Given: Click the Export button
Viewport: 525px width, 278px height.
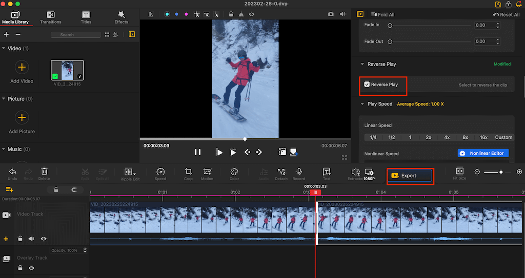Looking at the screenshot, I should coord(410,176).
